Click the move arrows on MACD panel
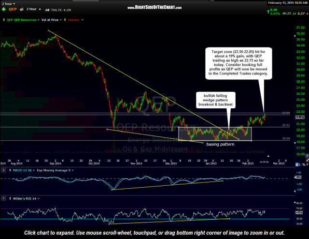Viewport: 309px width, 239px height. click(x=10, y=171)
